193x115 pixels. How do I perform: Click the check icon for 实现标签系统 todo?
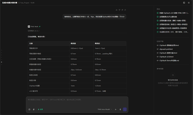158,24
